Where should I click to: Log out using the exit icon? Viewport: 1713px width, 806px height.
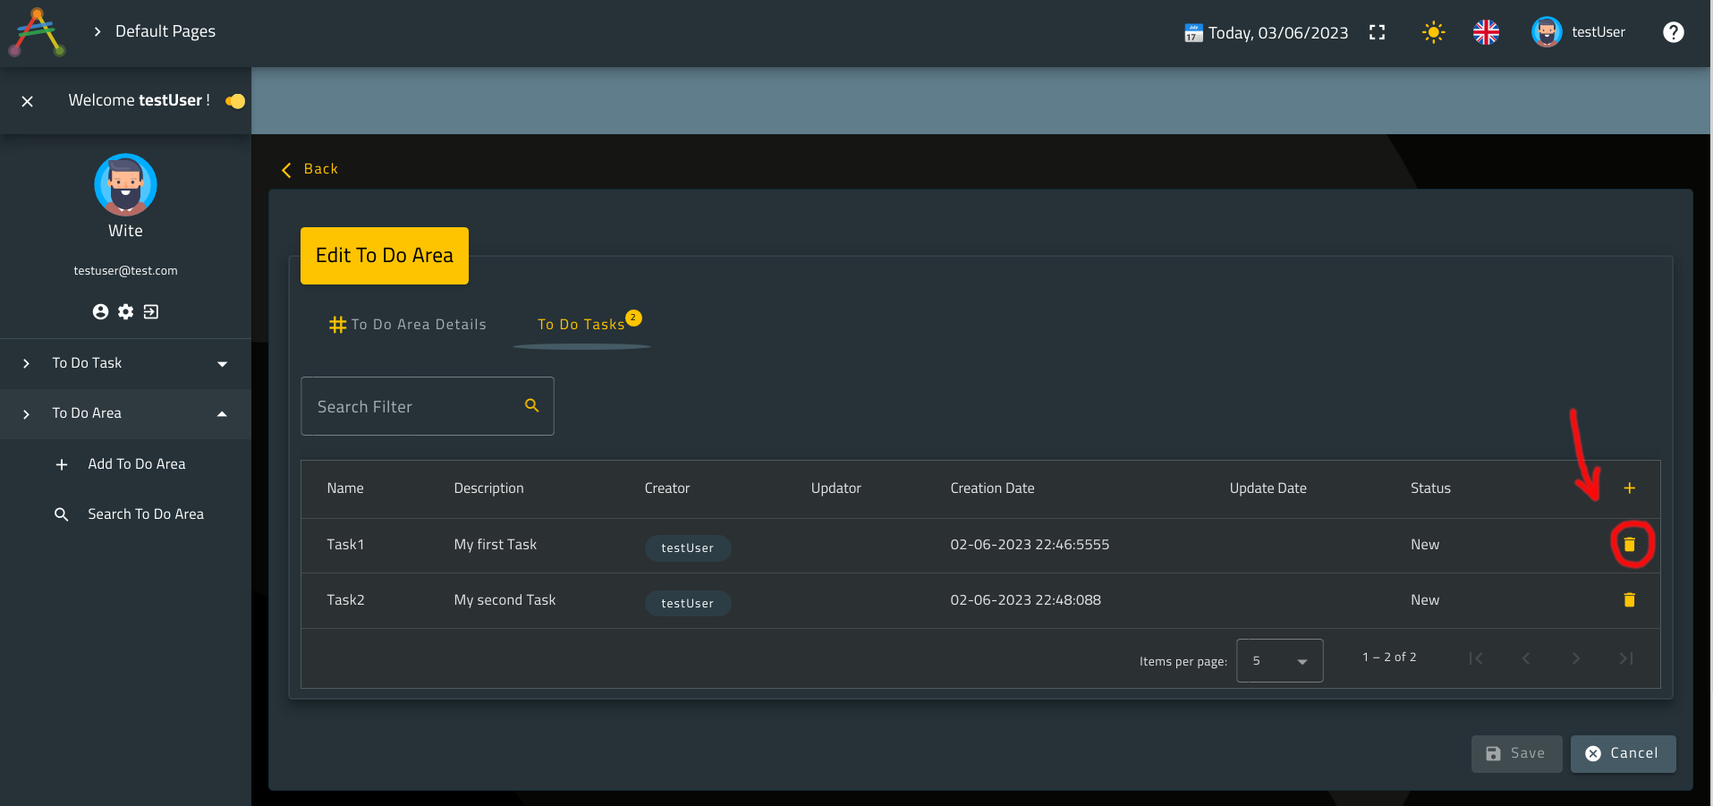click(x=151, y=311)
